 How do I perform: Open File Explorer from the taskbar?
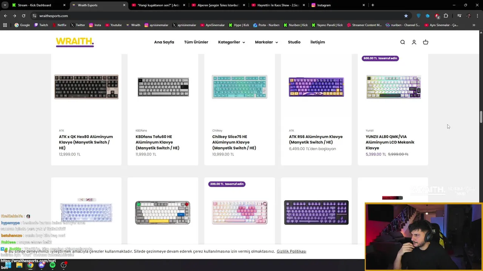tap(19, 265)
